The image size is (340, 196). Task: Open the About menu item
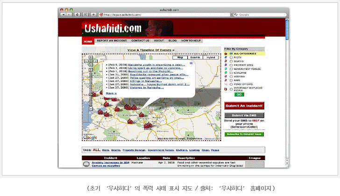click(159, 41)
